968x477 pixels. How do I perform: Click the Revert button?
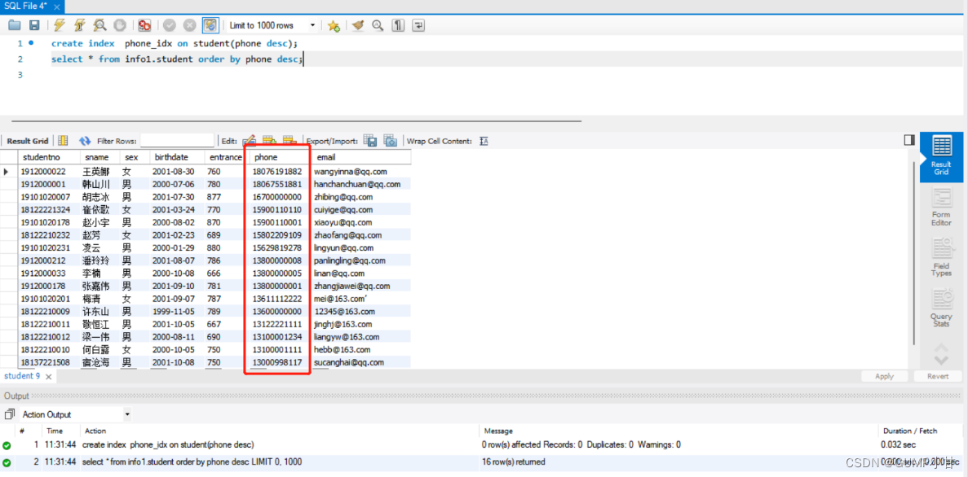tap(938, 376)
